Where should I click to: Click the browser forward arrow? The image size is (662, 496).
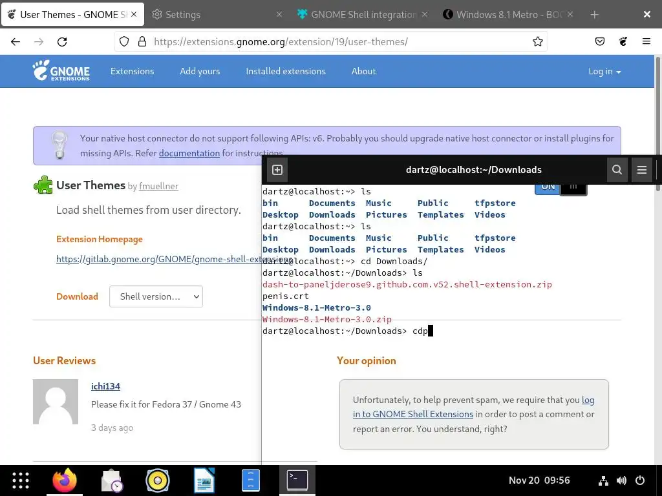(39, 42)
